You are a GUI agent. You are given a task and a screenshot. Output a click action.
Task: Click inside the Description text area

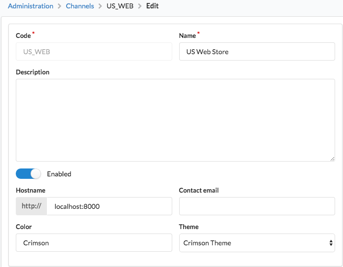pos(175,120)
